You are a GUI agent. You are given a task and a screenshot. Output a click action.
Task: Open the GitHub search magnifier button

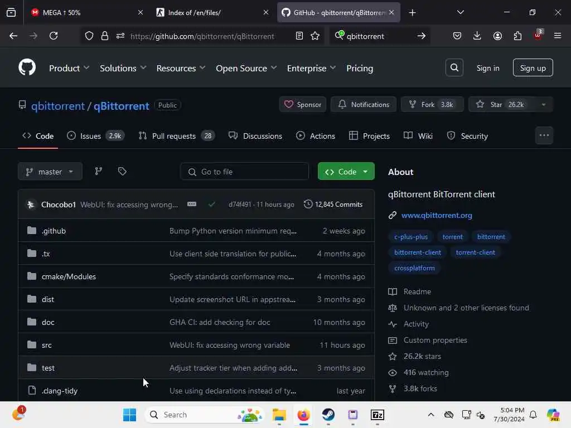pyautogui.click(x=454, y=67)
